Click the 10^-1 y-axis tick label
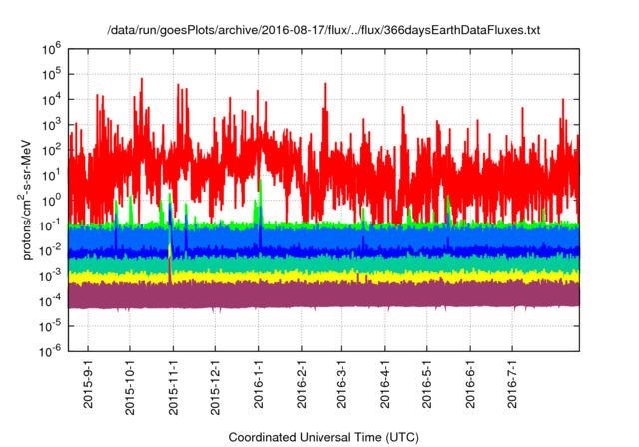 [x=50, y=226]
